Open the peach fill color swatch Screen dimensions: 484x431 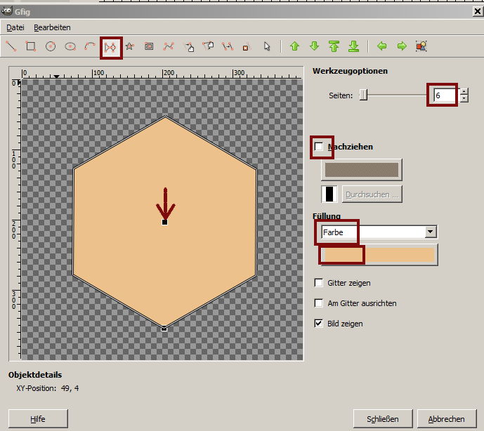[x=379, y=254]
